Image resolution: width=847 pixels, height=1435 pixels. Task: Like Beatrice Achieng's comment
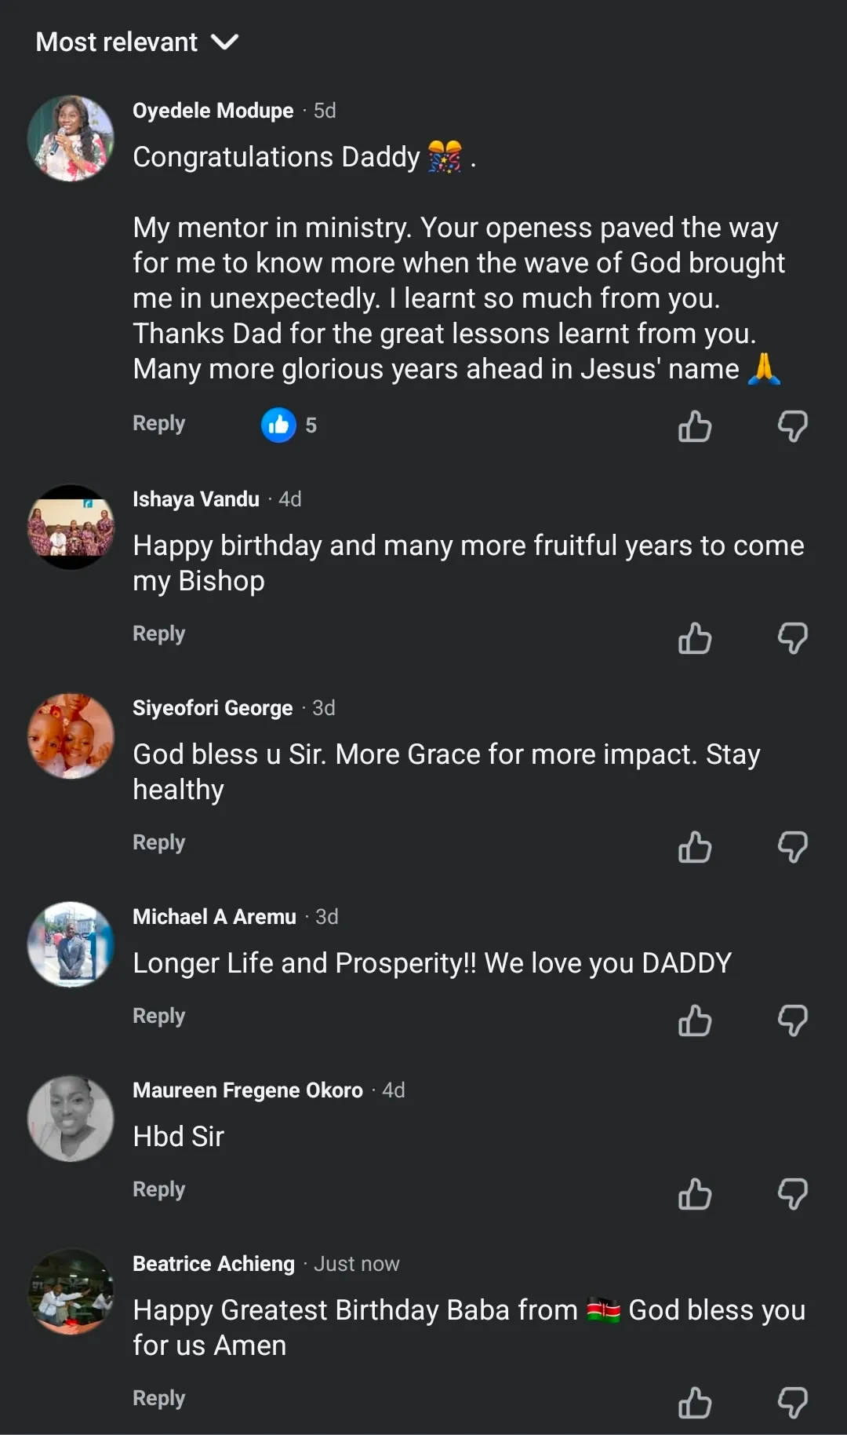694,1403
